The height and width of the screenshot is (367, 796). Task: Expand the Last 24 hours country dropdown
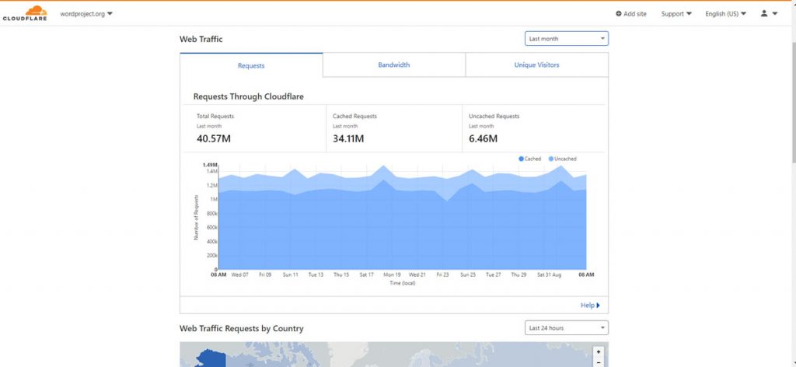(x=566, y=328)
